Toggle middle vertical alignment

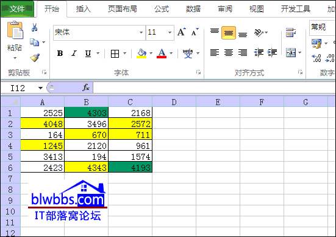pyautogui.click(x=229, y=33)
